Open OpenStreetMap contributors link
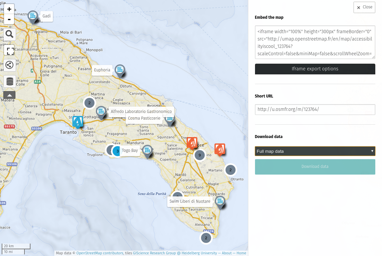 100,253
